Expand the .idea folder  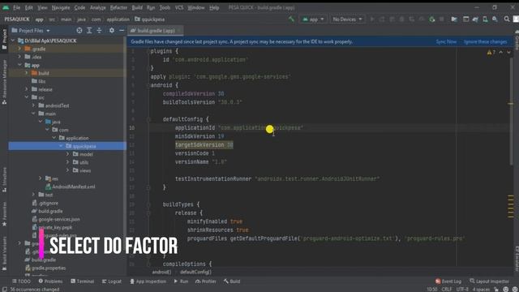tap(19, 57)
